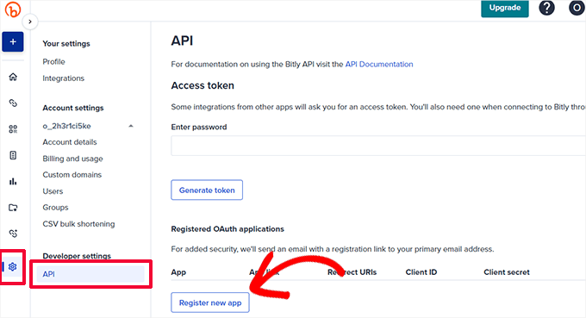Click the Developer settings heading

[x=77, y=256]
